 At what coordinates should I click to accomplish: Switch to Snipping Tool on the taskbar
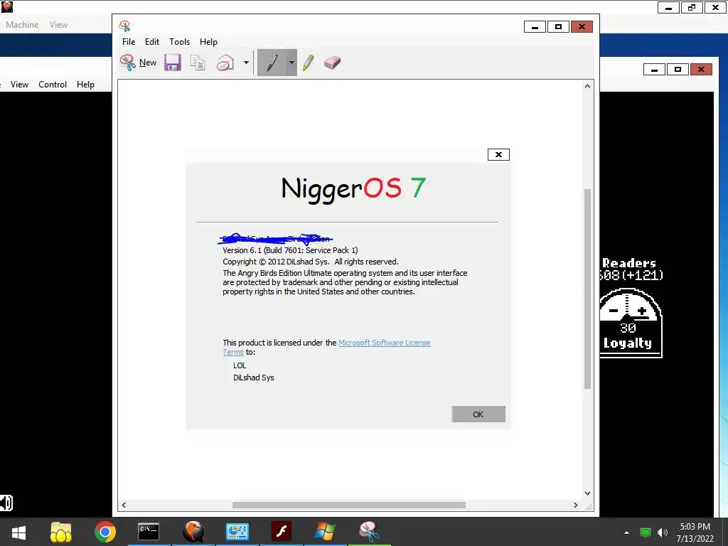(369, 532)
